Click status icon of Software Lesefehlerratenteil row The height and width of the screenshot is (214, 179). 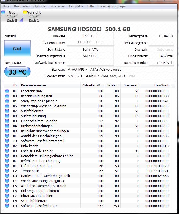pyautogui.click(x=7, y=141)
